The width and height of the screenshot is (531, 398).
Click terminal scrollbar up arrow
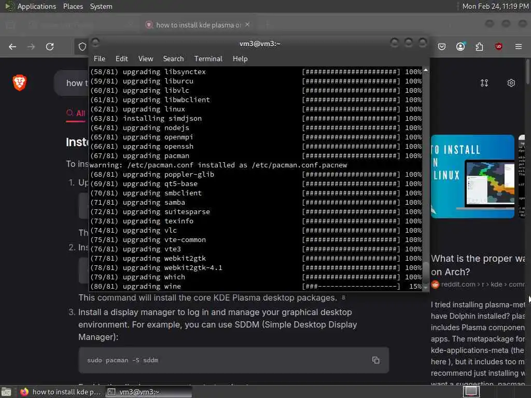pos(426,70)
